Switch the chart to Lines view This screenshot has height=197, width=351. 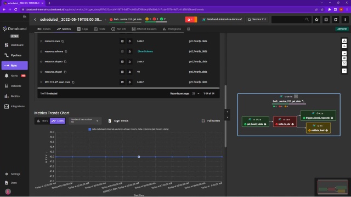click(x=58, y=121)
